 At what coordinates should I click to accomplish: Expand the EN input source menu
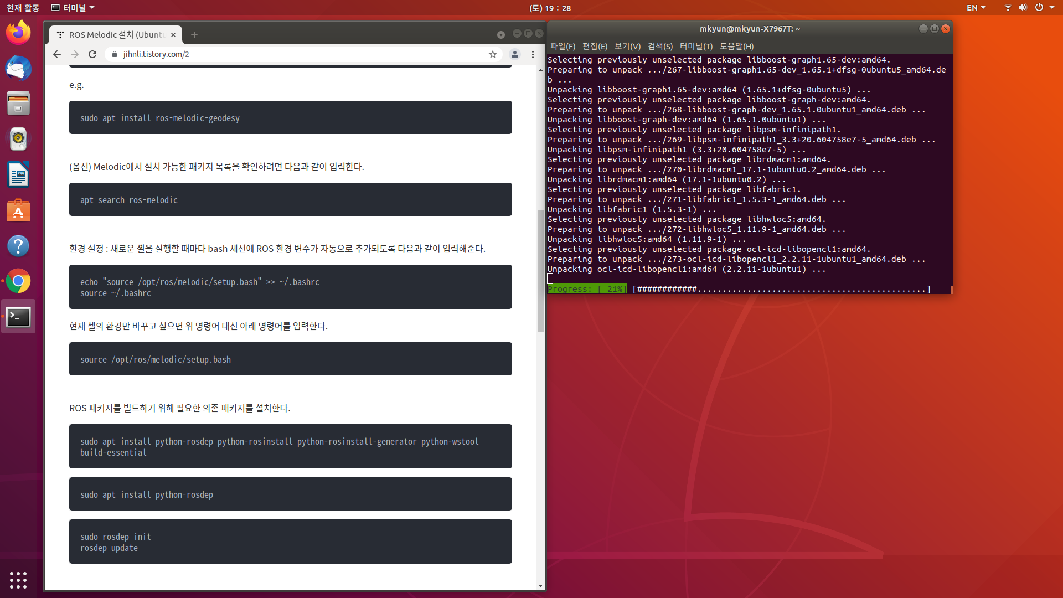[976, 8]
